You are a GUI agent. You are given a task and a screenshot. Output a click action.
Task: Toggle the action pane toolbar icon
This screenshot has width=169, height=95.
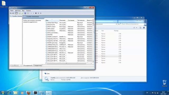coord(28,13)
